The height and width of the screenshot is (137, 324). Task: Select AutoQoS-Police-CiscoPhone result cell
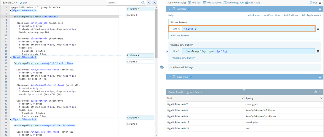(x=284, y=116)
